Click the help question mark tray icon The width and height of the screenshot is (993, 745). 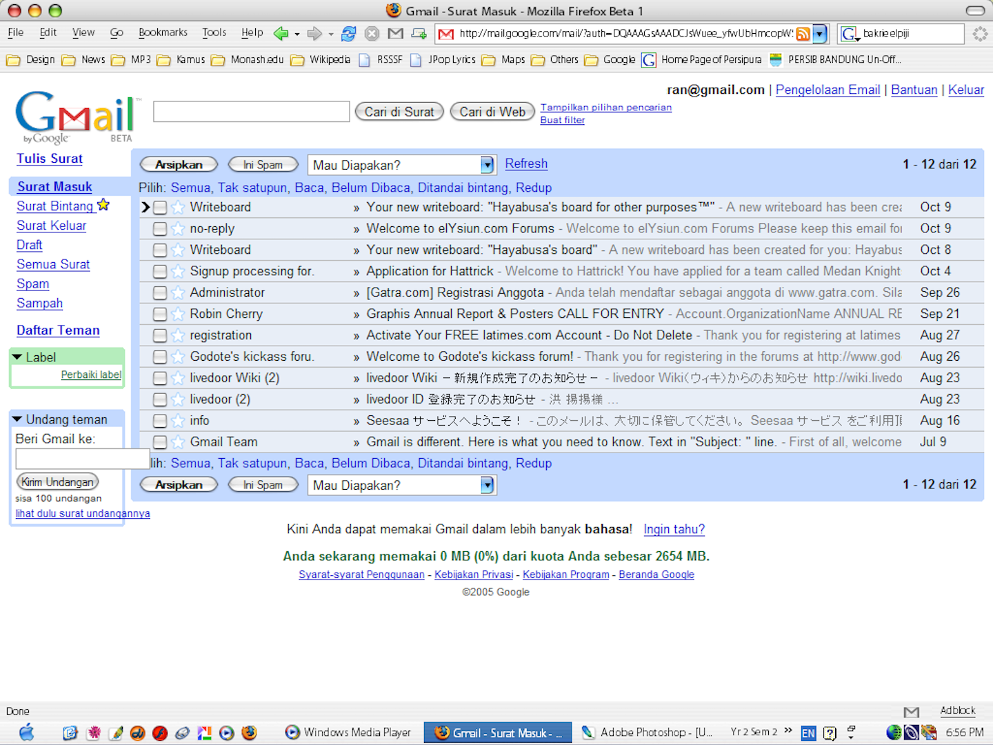(830, 733)
